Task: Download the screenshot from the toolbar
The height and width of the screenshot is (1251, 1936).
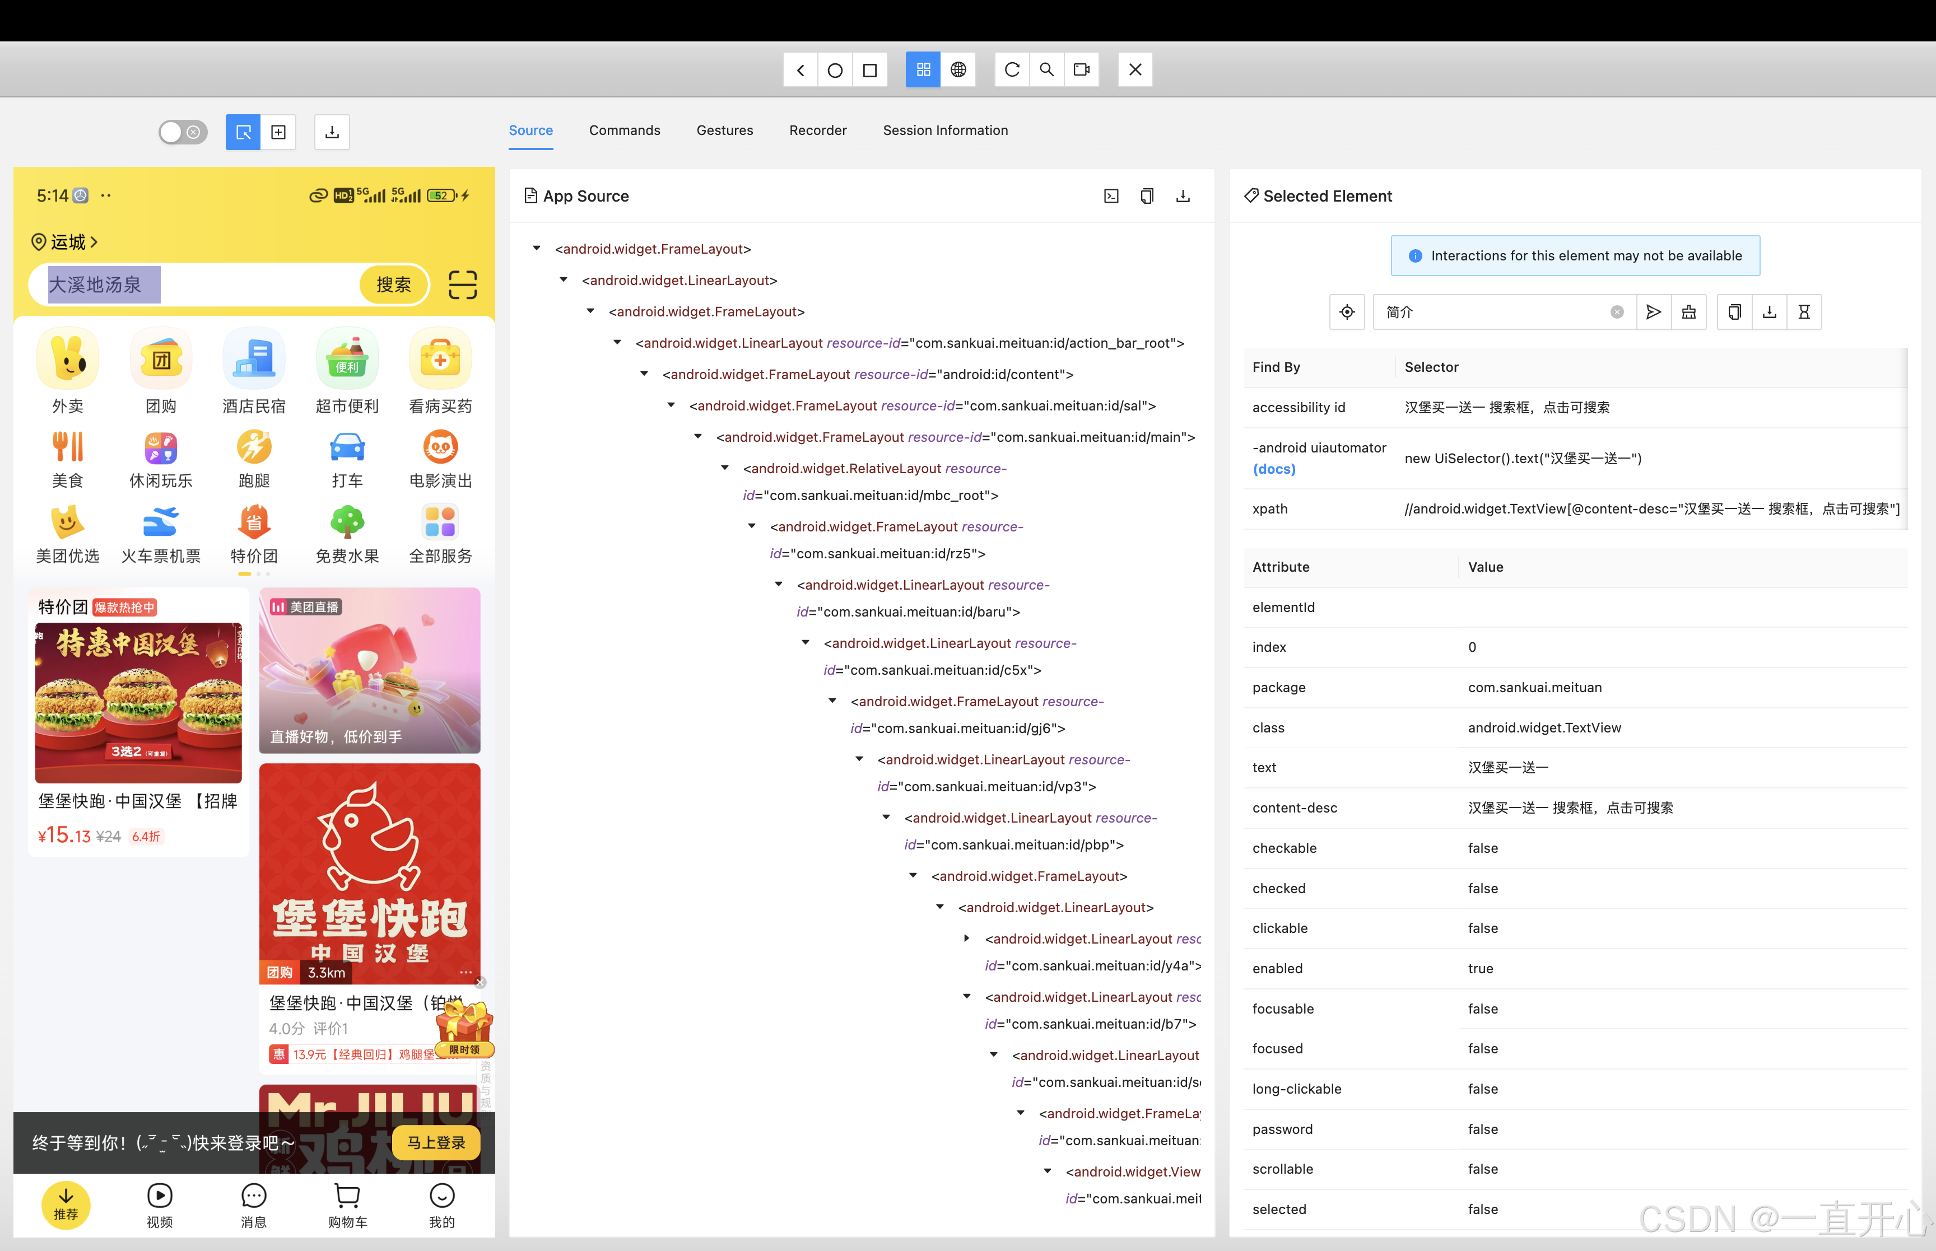Action: click(332, 132)
